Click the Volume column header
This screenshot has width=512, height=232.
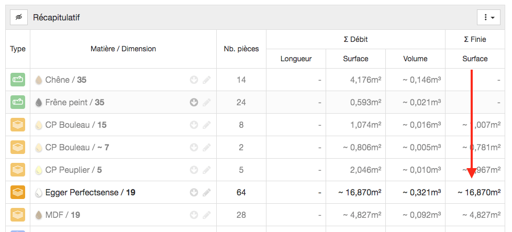(415, 59)
